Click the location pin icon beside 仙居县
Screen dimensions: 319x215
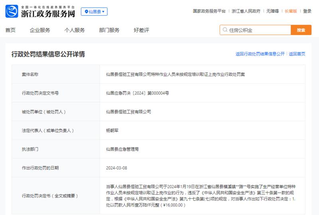(86, 12)
